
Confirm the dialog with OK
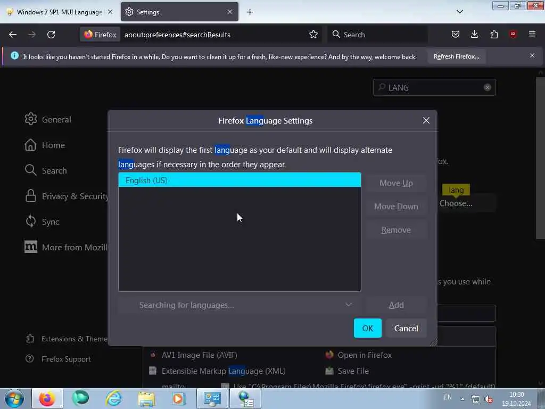coord(367,328)
